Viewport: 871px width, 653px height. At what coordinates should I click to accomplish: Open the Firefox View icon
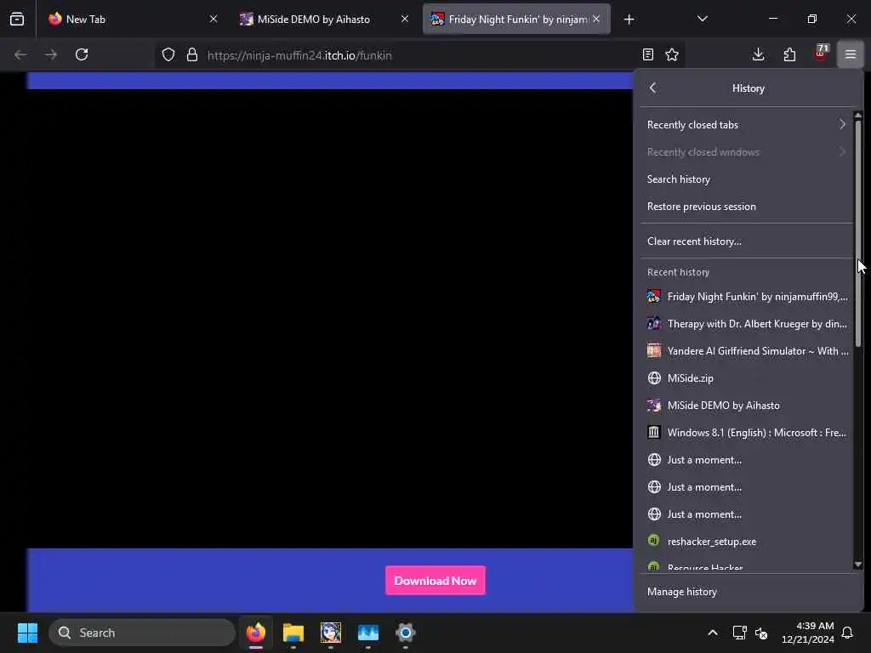[17, 19]
